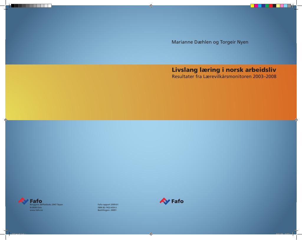Viewport: 302px width, 240px height.
Task: Select the pink swatch in the color bar
Action: [x=282, y=6]
